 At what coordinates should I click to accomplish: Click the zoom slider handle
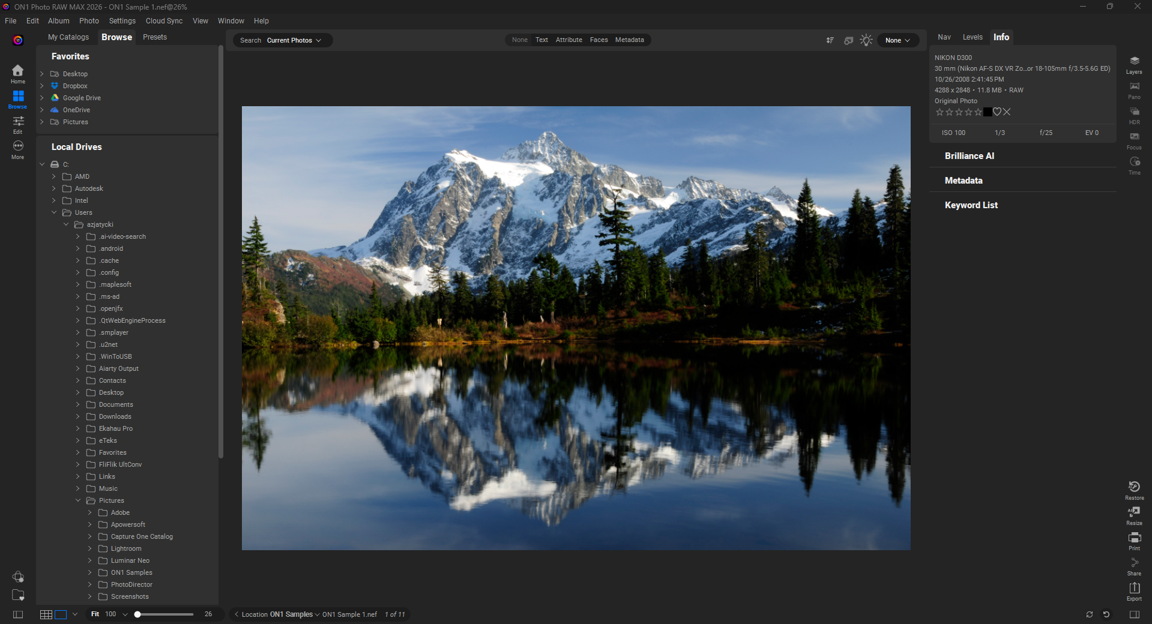tap(137, 614)
